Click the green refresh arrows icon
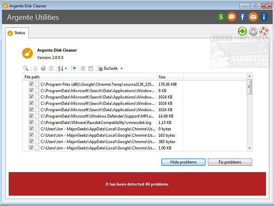The height and width of the screenshot is (206, 274). pyautogui.click(x=242, y=31)
